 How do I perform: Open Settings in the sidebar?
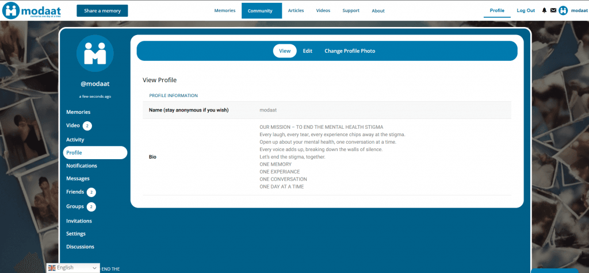tap(76, 234)
